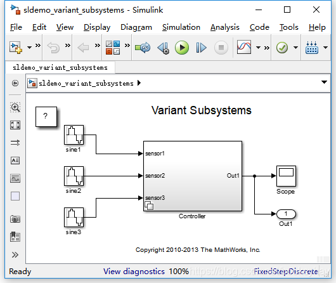Open the Help menu
This screenshot has width=336, height=283.
pyautogui.click(x=317, y=27)
